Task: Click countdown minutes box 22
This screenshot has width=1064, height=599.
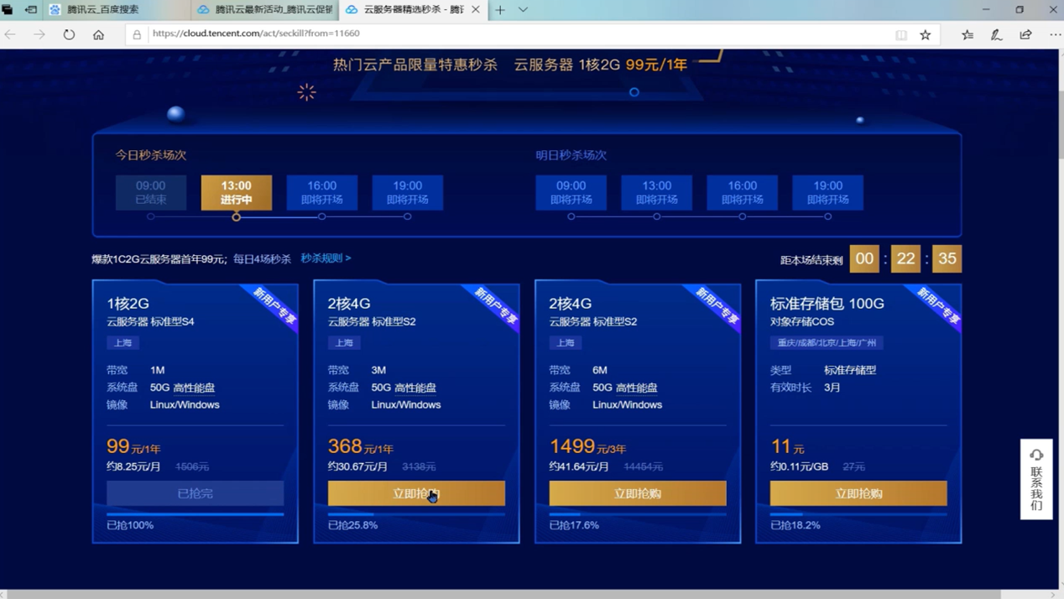Action: click(906, 258)
